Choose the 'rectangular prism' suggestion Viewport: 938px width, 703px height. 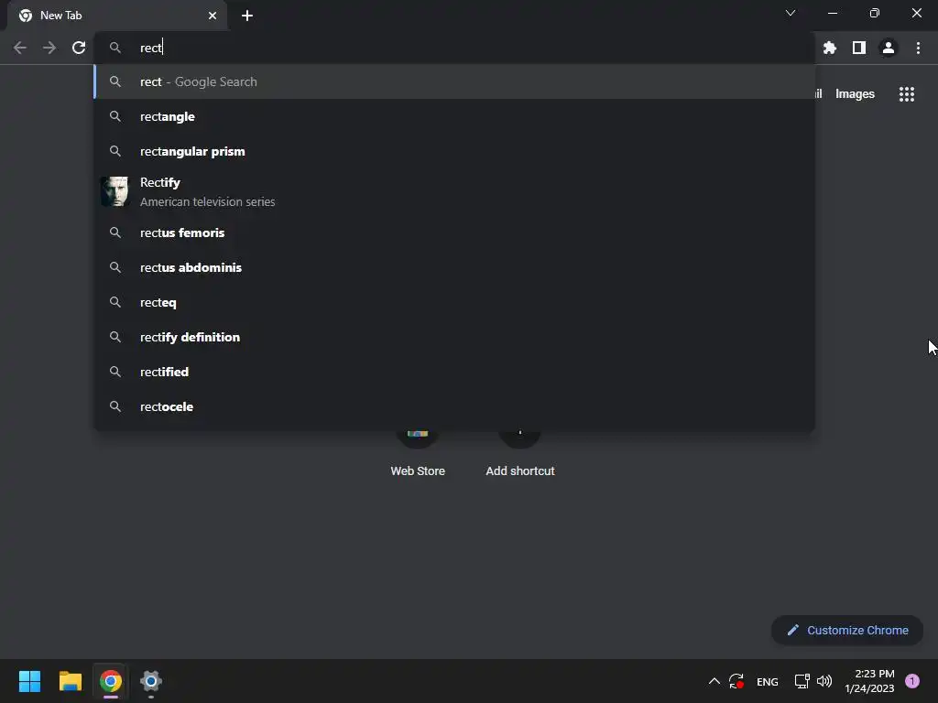point(454,151)
